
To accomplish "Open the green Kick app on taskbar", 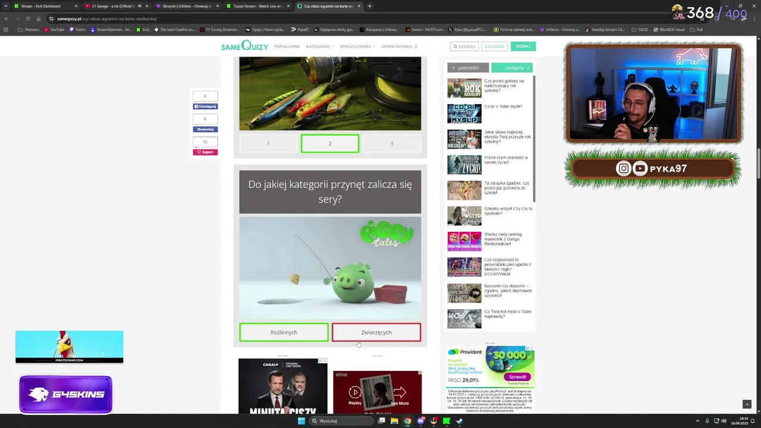I will (446, 421).
